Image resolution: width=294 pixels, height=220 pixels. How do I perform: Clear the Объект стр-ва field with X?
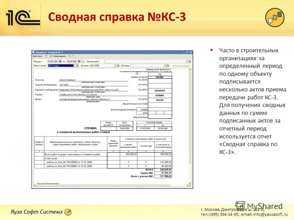[x=77, y=66]
